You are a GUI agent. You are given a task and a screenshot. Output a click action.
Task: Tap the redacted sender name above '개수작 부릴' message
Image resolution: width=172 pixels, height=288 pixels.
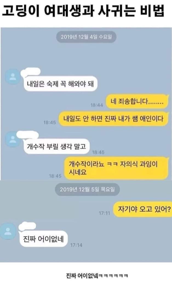(x=28, y=135)
